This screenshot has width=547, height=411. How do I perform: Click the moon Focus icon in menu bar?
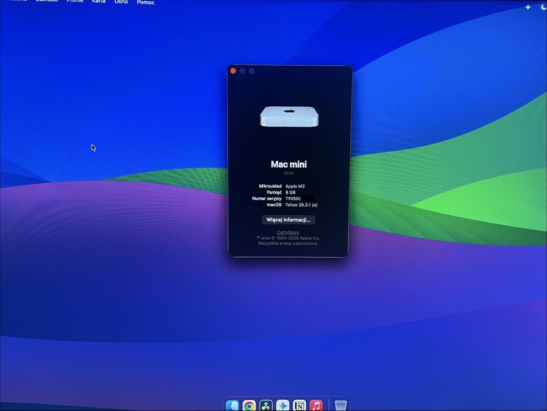point(543,6)
